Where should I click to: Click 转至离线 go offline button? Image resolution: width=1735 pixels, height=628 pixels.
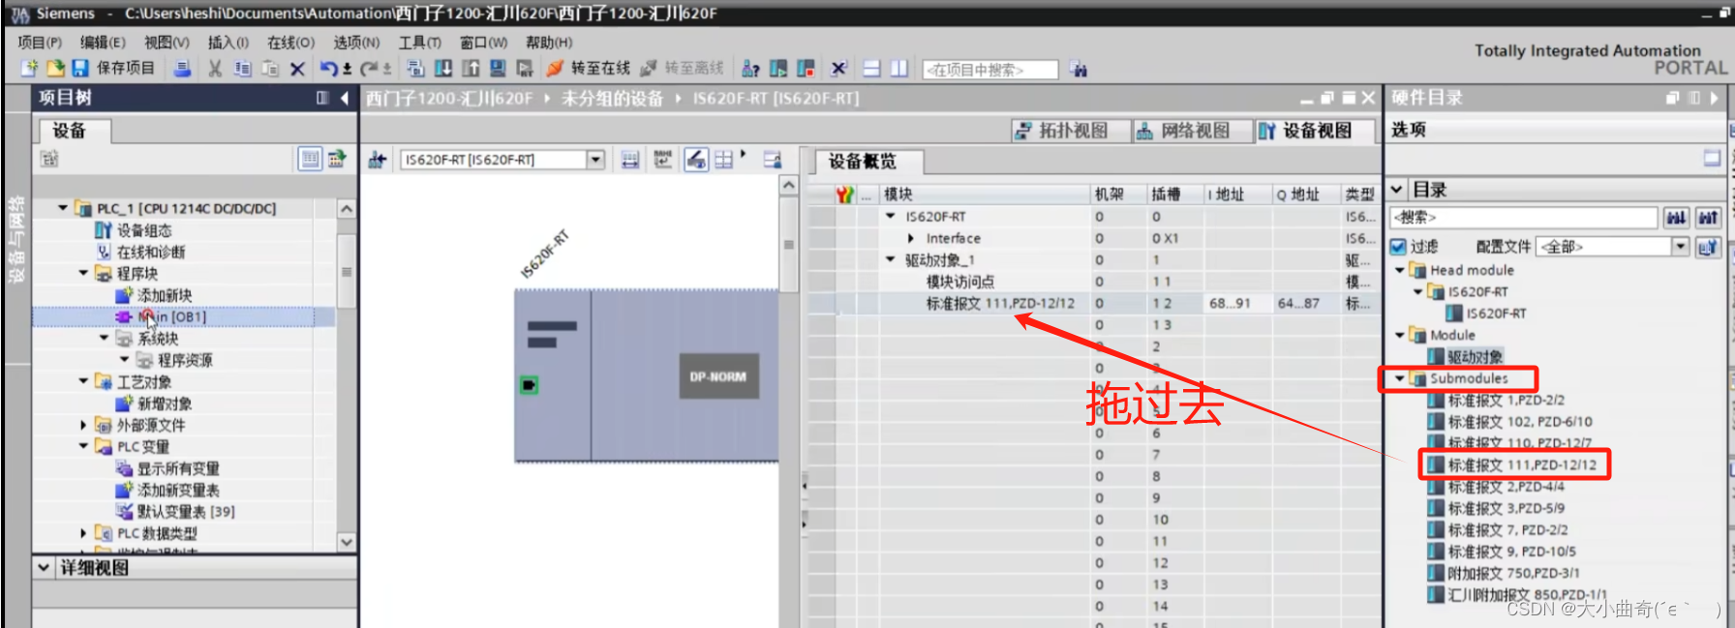[682, 68]
